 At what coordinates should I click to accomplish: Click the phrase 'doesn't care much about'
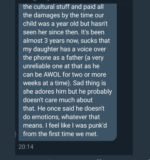point(58,100)
